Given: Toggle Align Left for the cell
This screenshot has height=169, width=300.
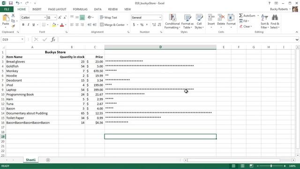Looking at the screenshot, I should coord(72,25).
